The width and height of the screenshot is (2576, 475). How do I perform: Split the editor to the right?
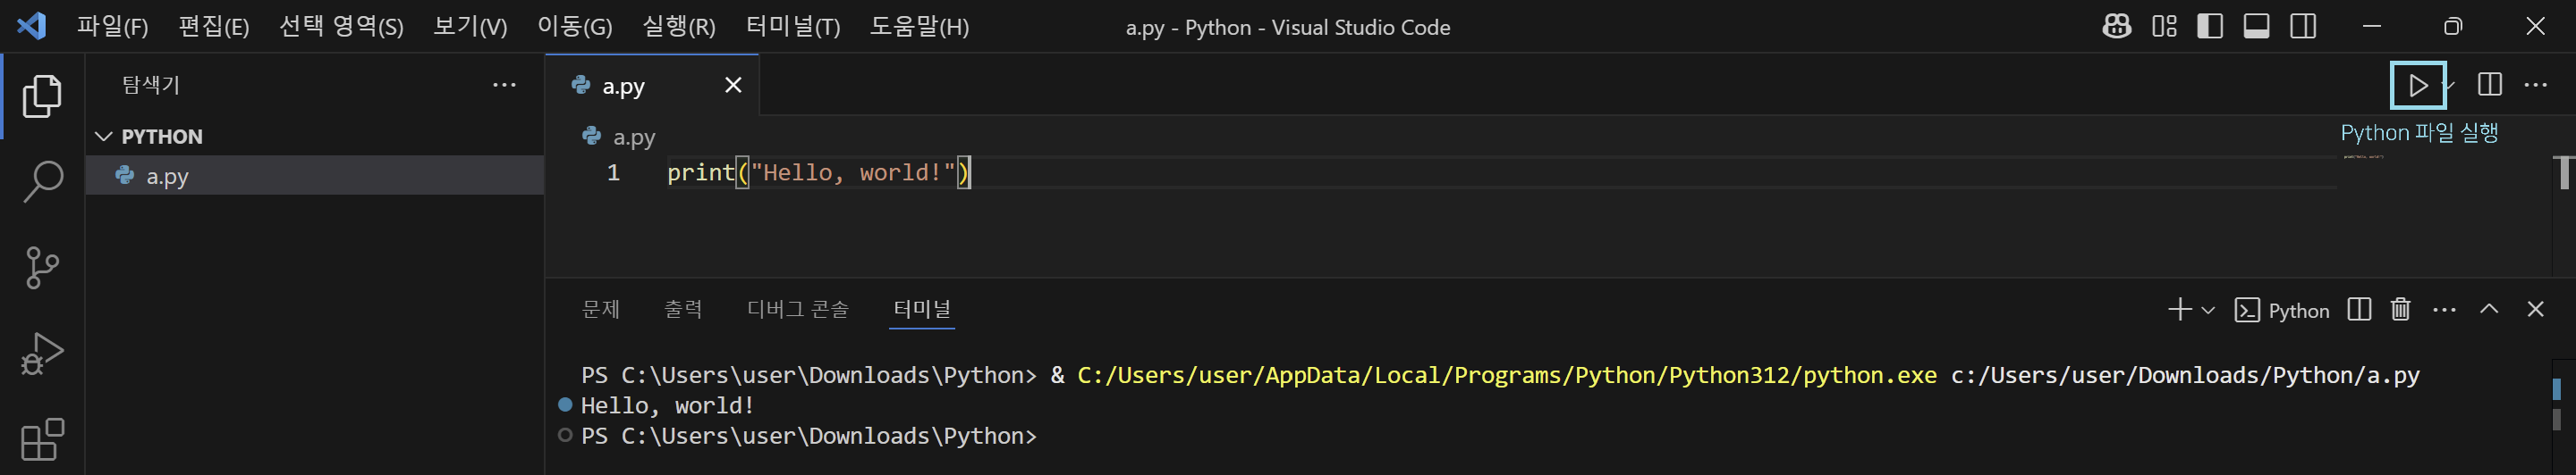point(2489,85)
